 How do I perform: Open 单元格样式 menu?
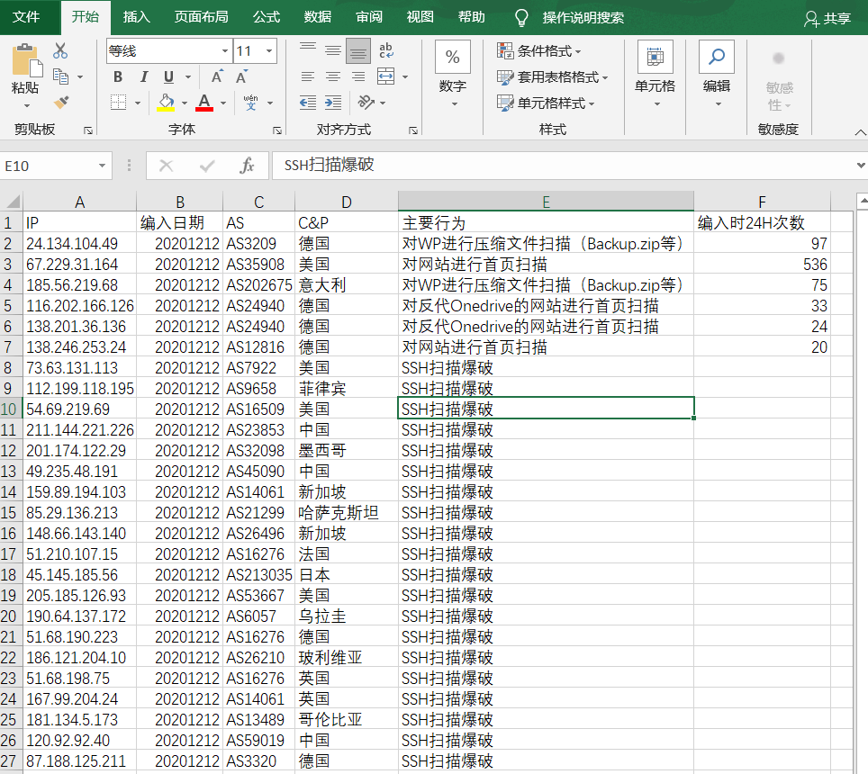pyautogui.click(x=546, y=103)
